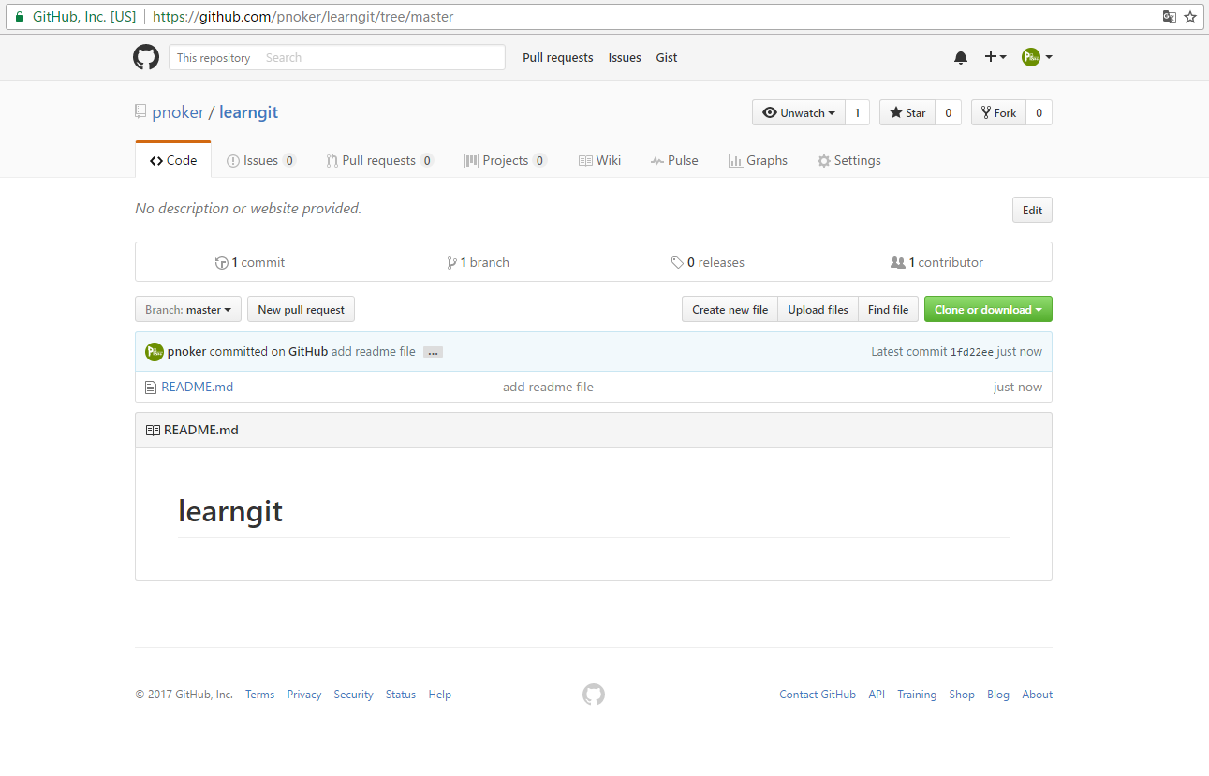Click the repository book icon beside pnoker
This screenshot has height=776, width=1209.
[x=140, y=112]
